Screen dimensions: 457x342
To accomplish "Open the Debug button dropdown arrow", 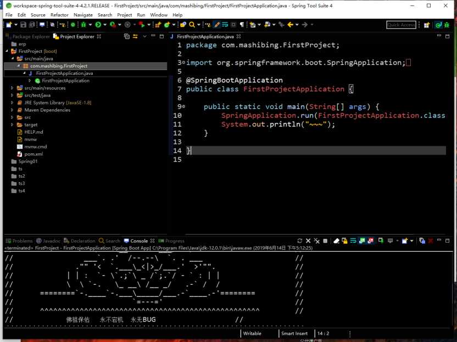I will click(90, 25).
